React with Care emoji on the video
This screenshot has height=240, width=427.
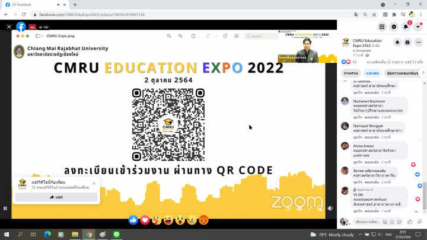157,220
